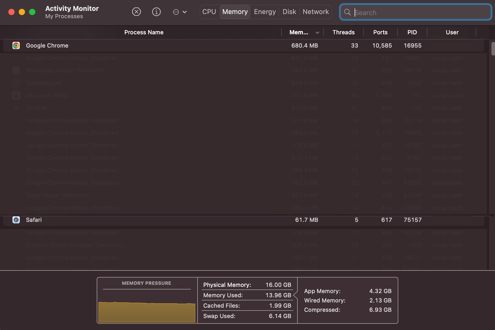
Task: Click the Safari compass icon
Action: tap(16, 220)
